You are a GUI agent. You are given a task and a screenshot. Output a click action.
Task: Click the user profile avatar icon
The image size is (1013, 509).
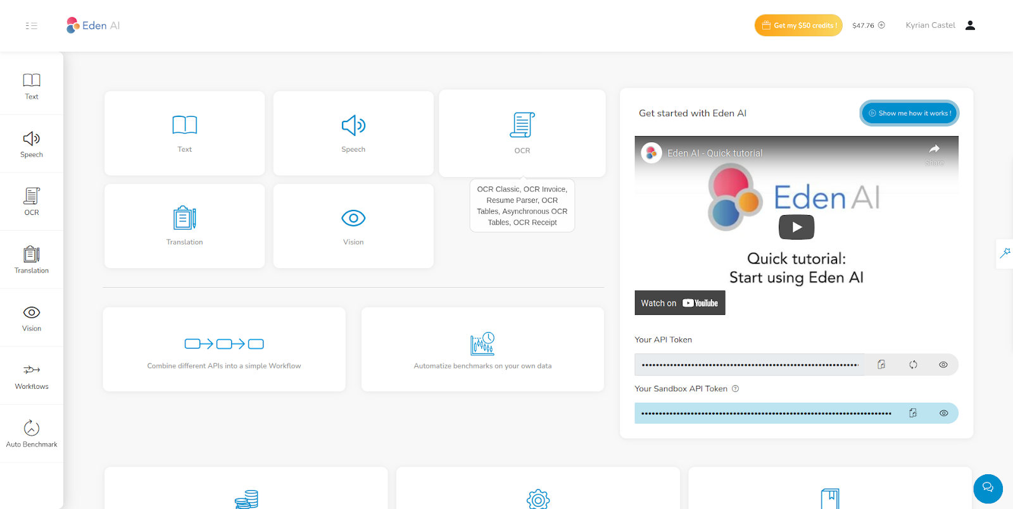tap(970, 25)
